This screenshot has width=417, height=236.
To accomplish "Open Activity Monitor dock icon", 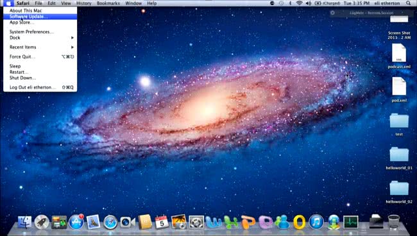I will coord(350,222).
